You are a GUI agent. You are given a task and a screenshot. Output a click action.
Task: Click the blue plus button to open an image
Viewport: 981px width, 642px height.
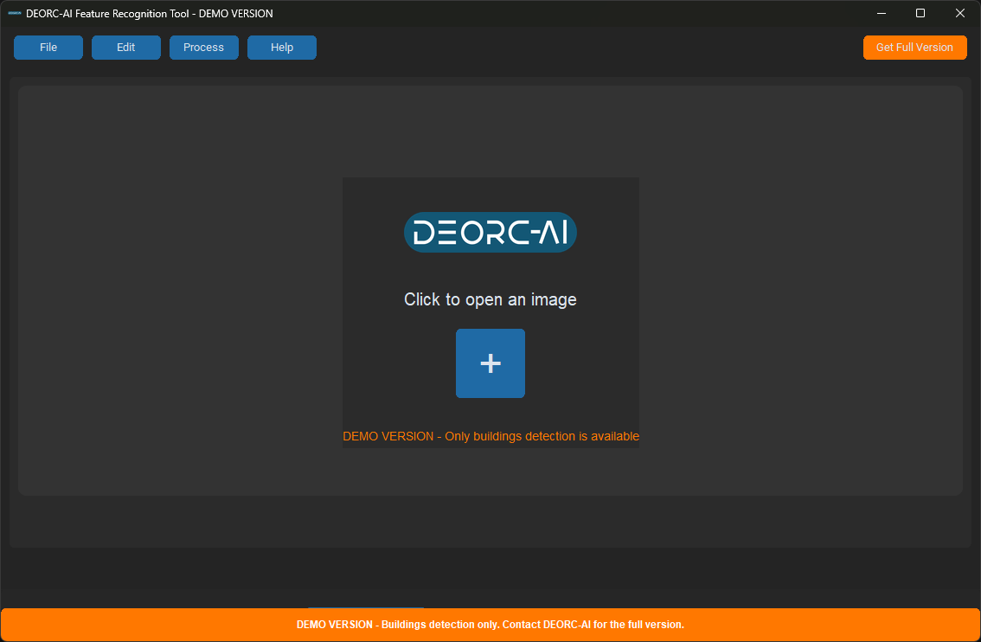pyautogui.click(x=490, y=363)
